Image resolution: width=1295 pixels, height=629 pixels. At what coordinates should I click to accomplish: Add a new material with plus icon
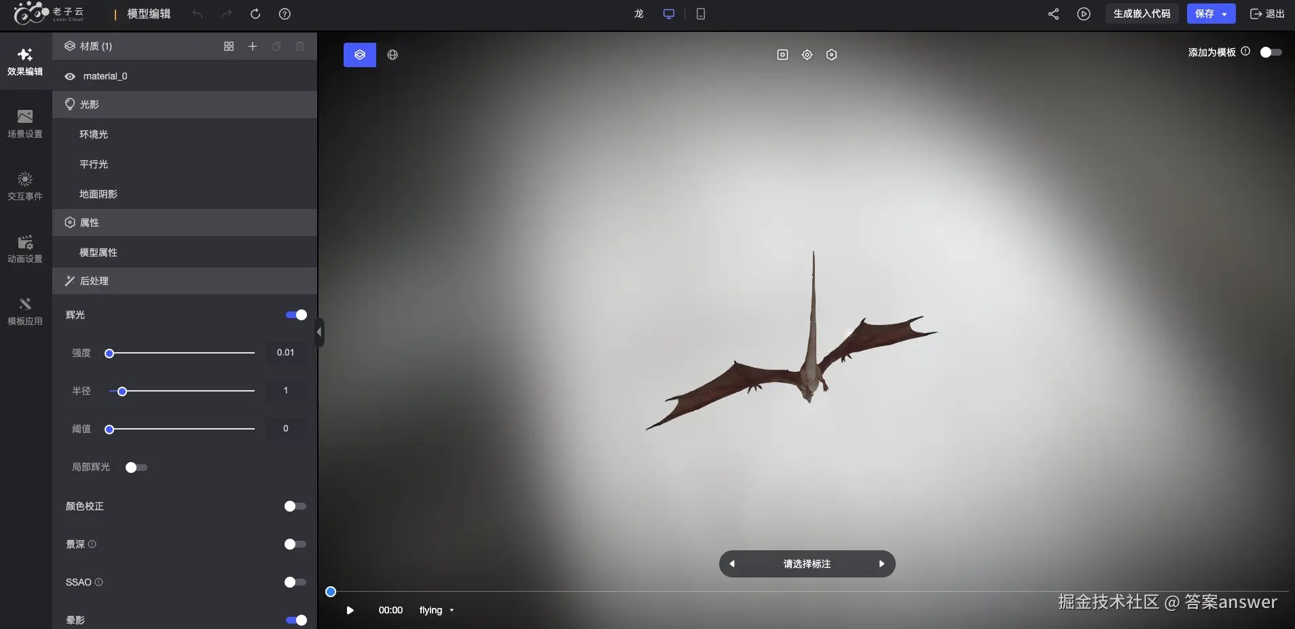(x=253, y=46)
